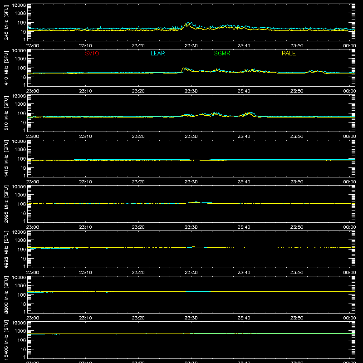Click the 23:40 label under 410 MHz panel
This screenshot has width=363, height=363.
(x=244, y=91)
